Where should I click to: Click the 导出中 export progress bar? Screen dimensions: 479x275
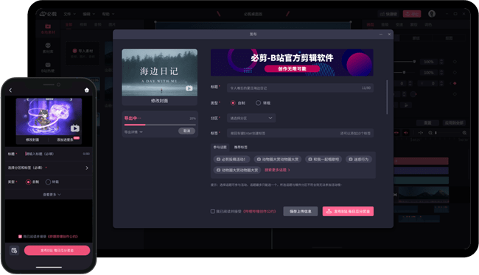(x=160, y=125)
